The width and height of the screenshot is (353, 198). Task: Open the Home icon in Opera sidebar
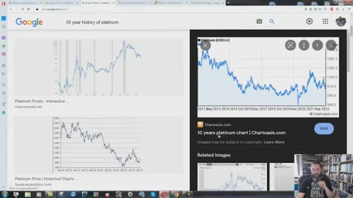[4, 27]
